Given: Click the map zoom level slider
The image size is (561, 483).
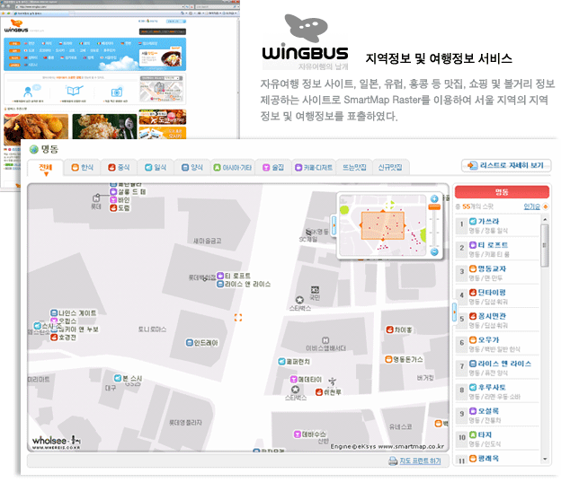Looking at the screenshot, I should (x=434, y=224).
